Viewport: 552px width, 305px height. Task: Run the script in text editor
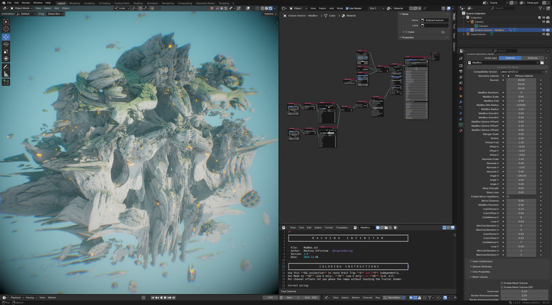point(395,227)
